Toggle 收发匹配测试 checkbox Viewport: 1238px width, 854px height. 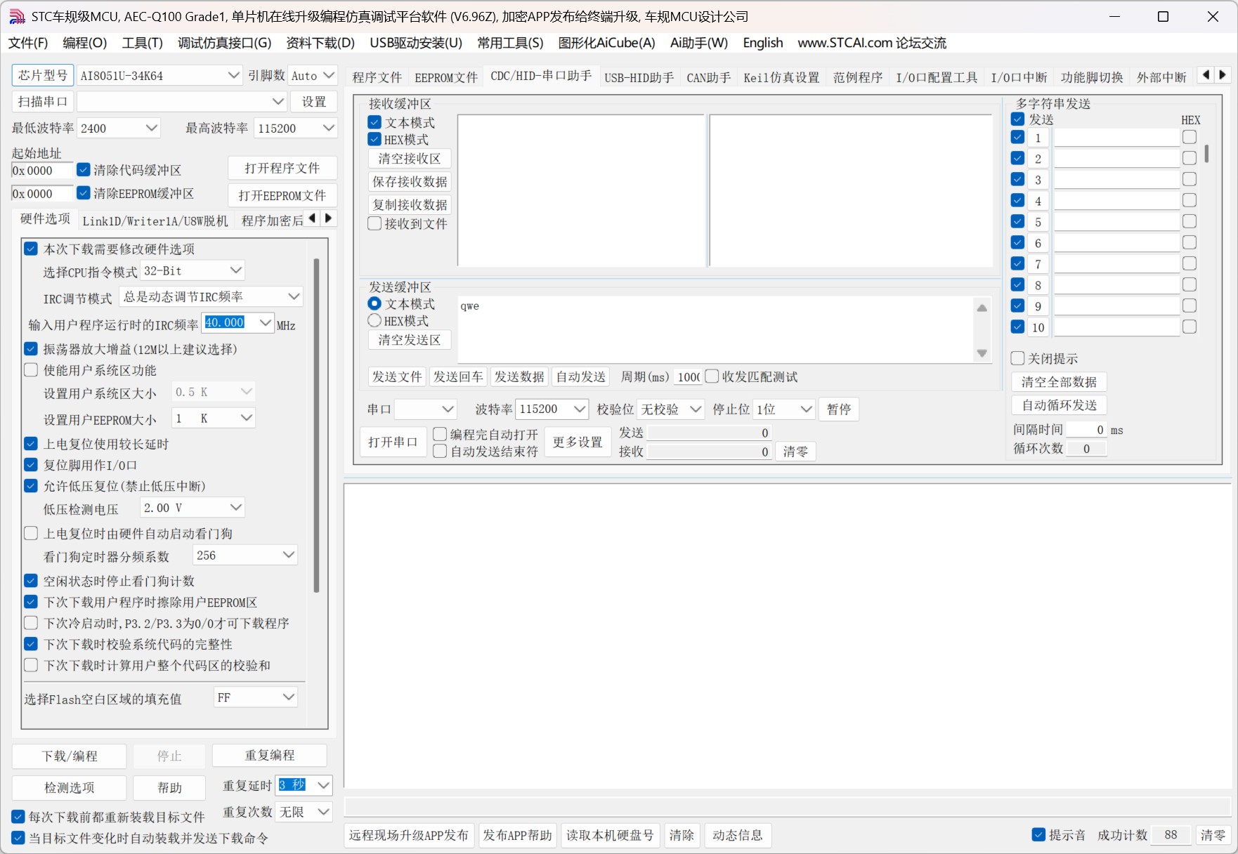click(712, 376)
